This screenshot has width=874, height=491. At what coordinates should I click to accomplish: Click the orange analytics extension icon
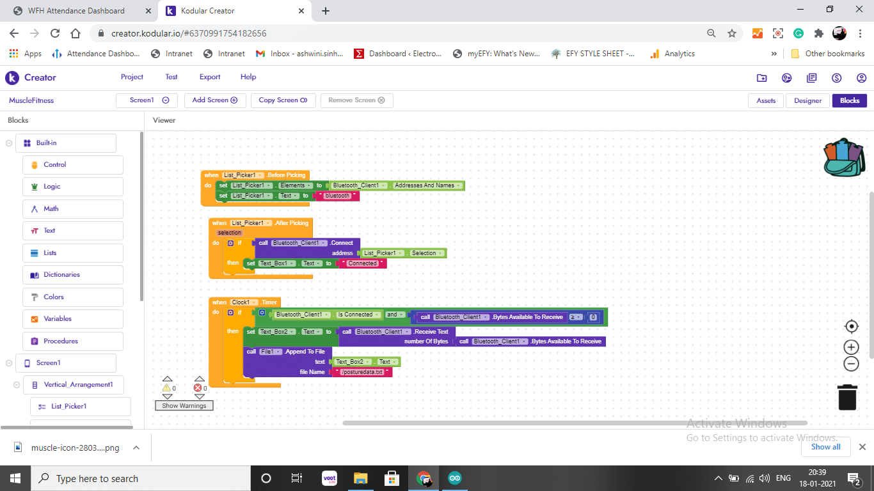(x=758, y=33)
